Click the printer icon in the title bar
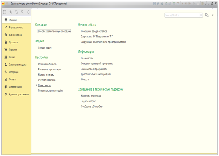 point(158,3)
